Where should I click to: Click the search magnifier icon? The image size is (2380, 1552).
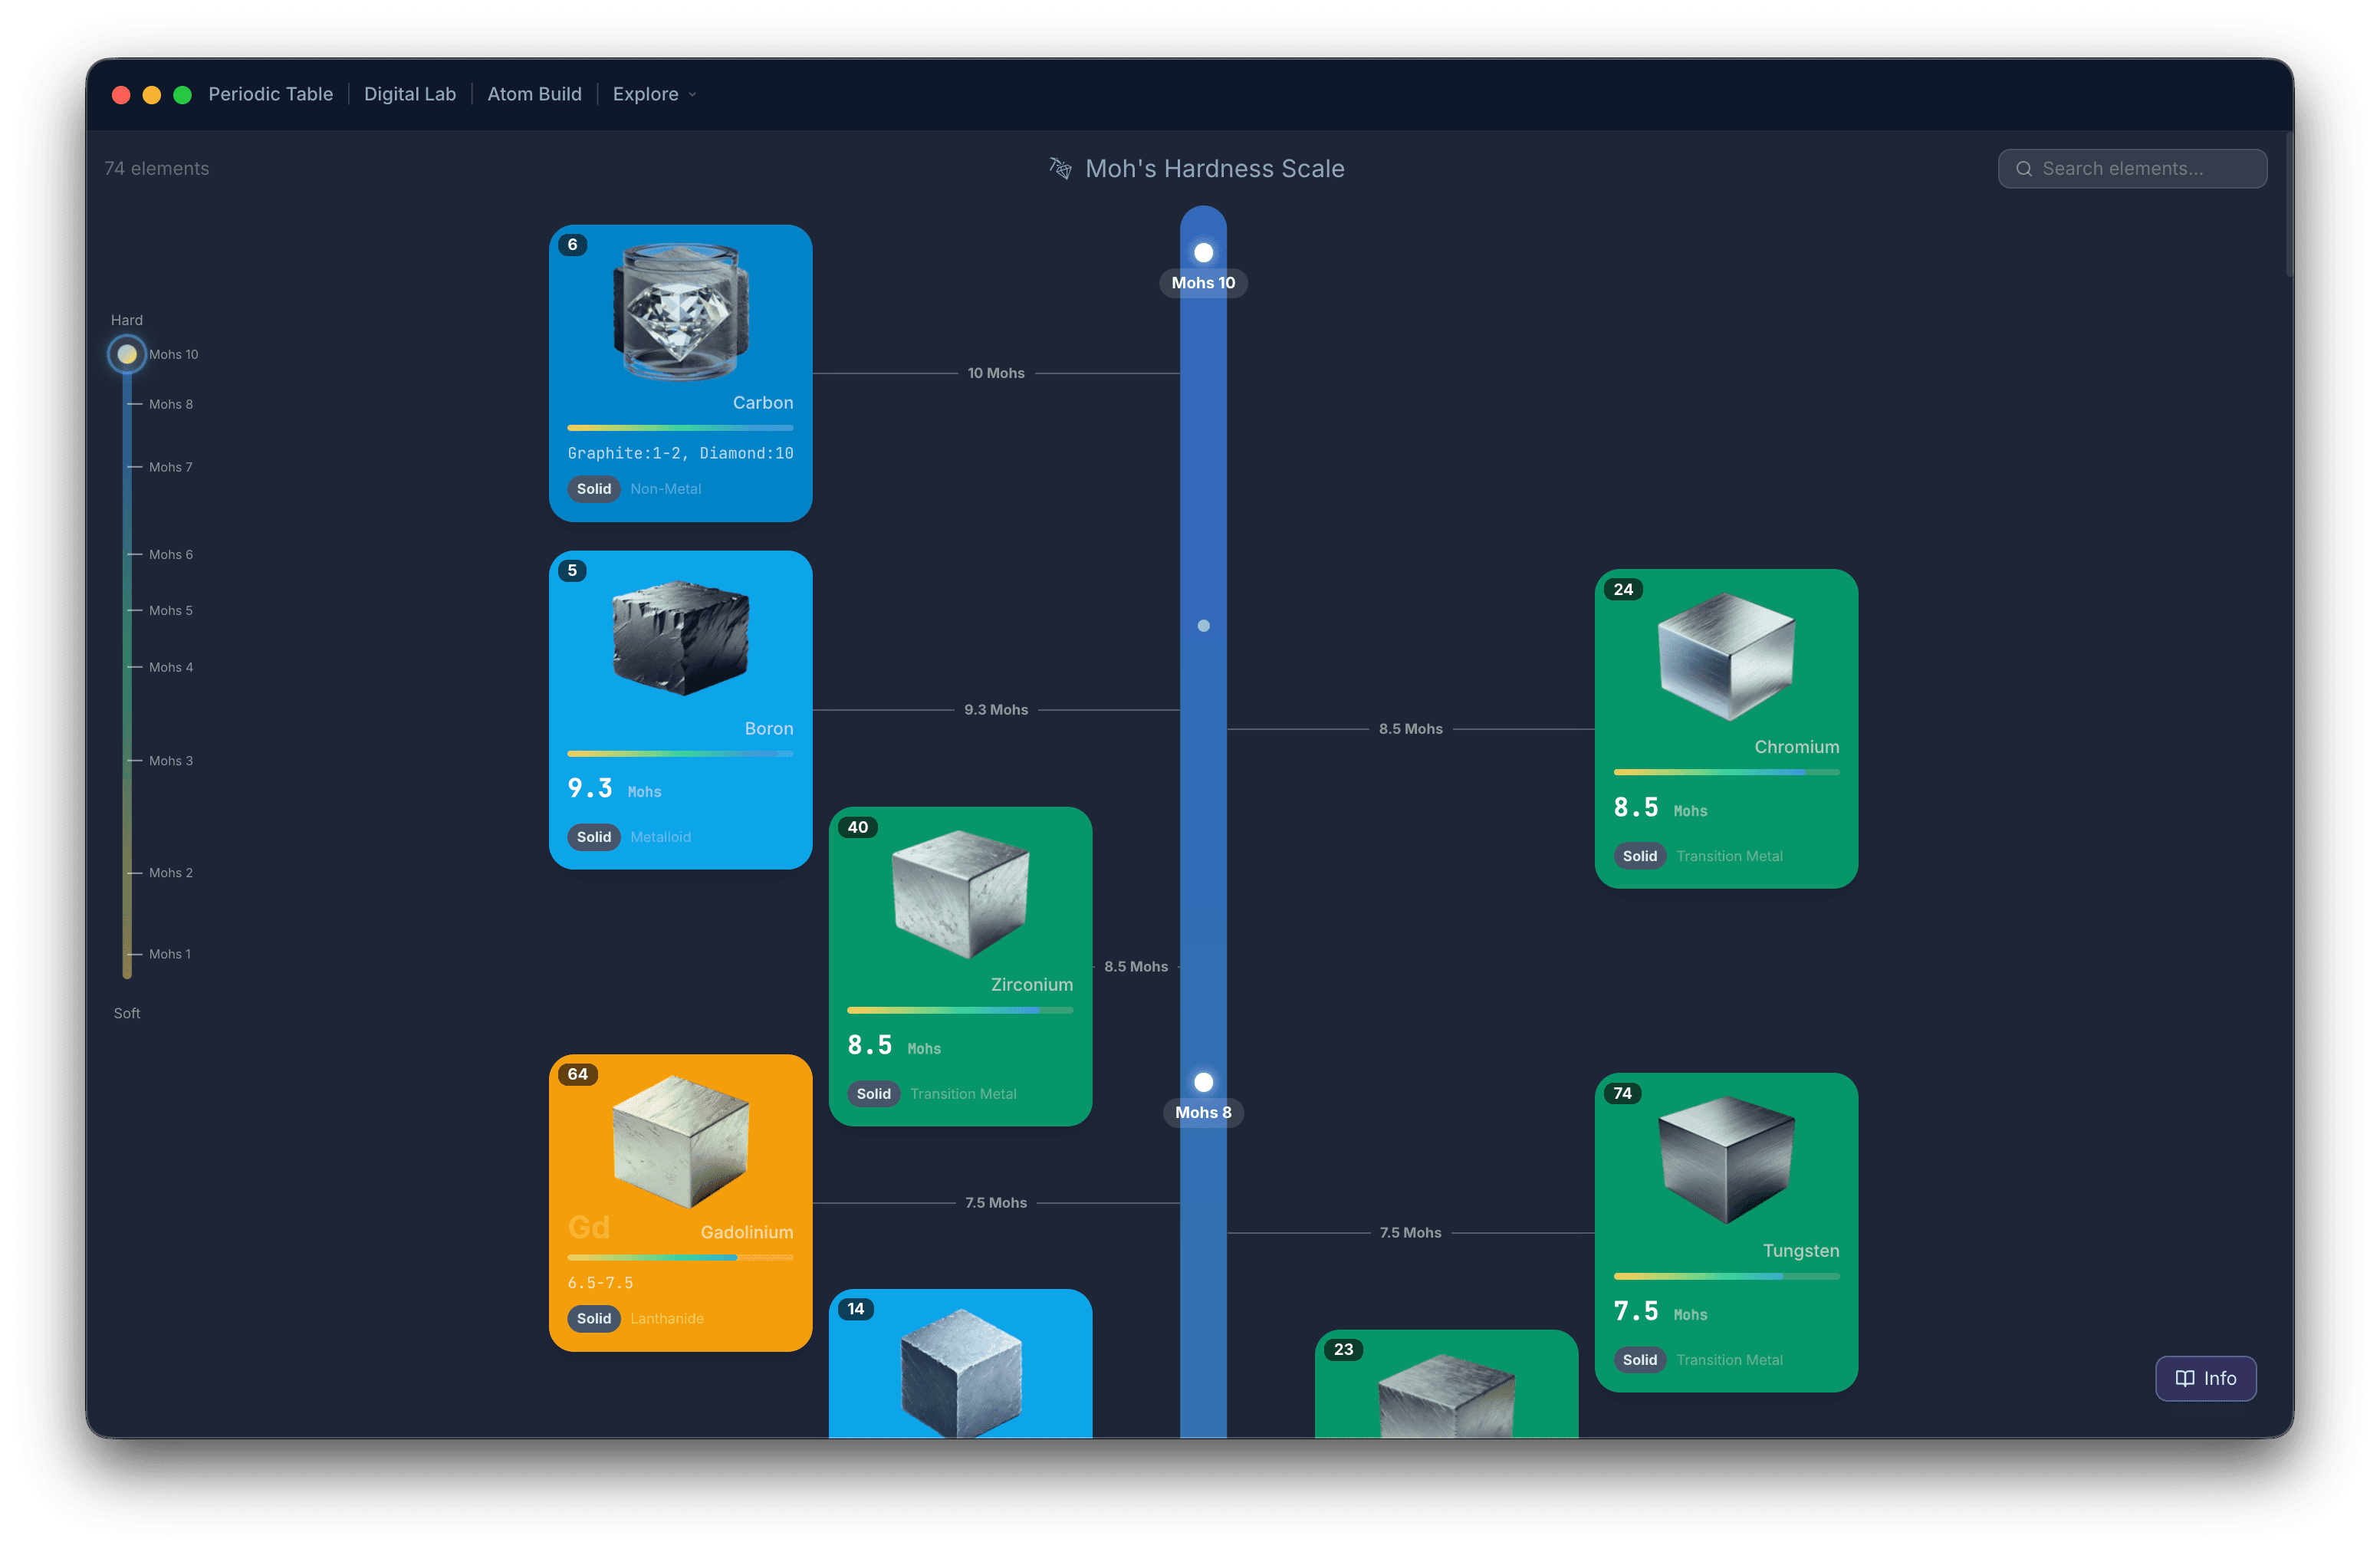click(x=2023, y=169)
